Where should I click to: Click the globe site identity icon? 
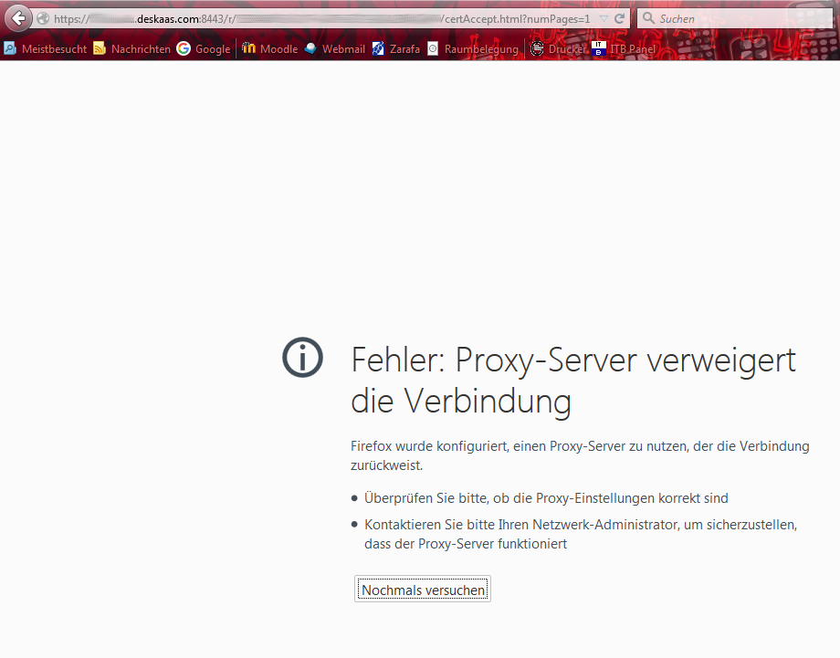[x=43, y=18]
